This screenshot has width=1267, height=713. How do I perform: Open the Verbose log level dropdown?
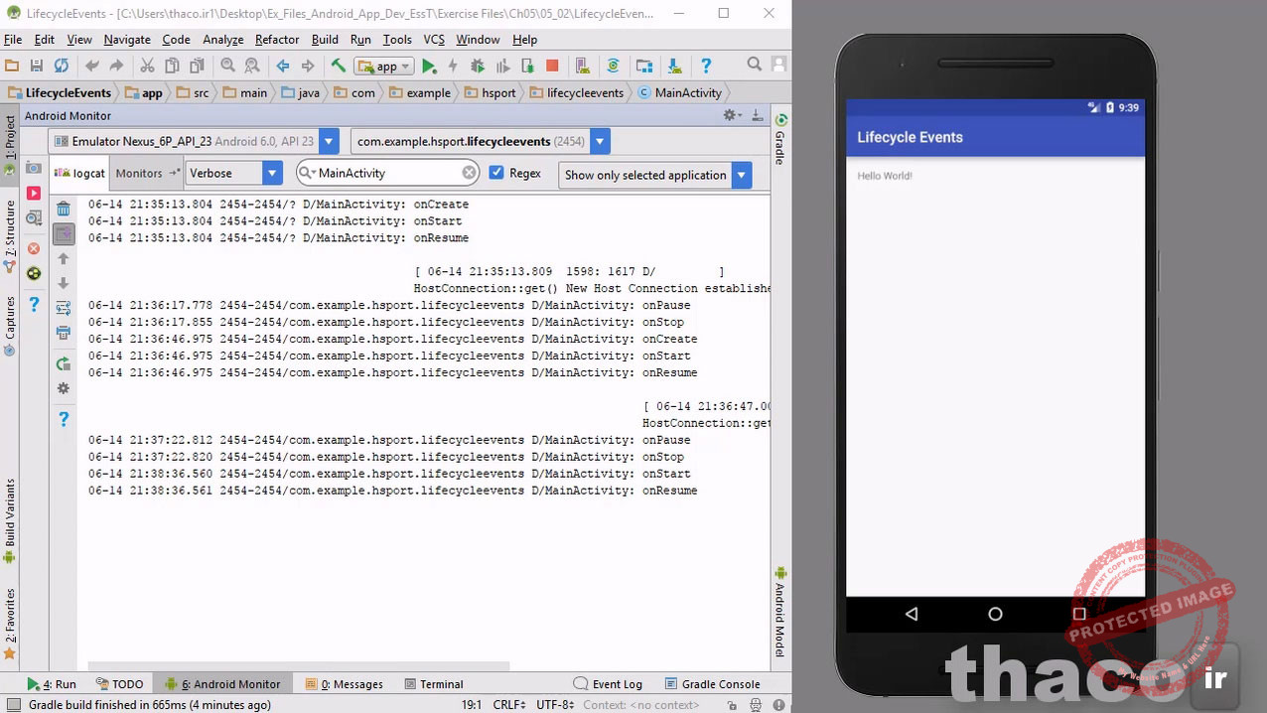point(269,173)
